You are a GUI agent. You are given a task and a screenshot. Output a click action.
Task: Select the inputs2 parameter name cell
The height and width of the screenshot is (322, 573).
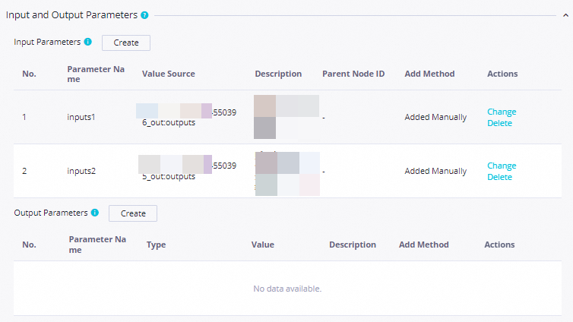82,171
